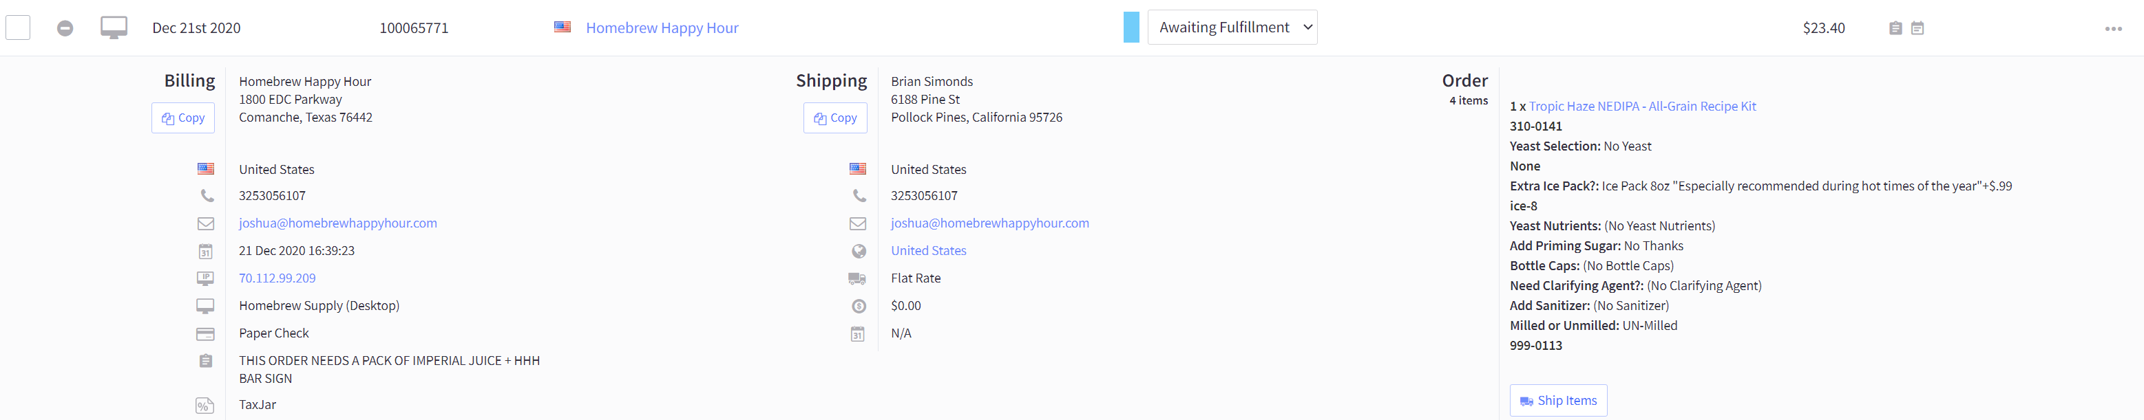Click the truck icon beside Flat Rate
Viewport: 2144px width, 420px height.
[856, 278]
